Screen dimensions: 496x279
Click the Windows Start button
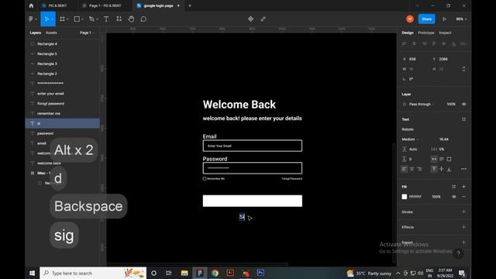[x=32, y=273]
